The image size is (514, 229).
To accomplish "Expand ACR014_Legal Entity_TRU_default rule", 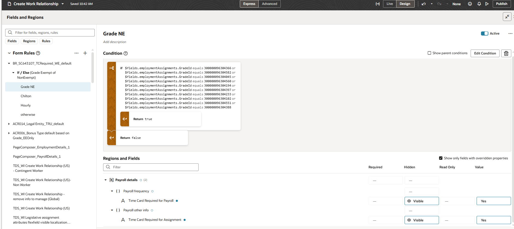I will pos(9,124).
